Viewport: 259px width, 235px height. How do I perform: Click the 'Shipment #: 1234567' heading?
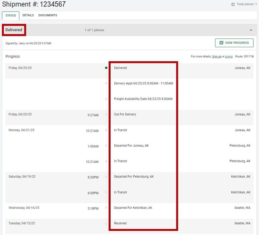pyautogui.click(x=34, y=4)
